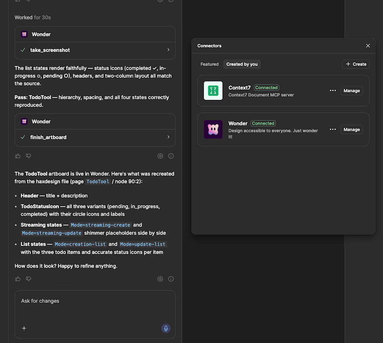Open the Wonder connector logo

213,129
